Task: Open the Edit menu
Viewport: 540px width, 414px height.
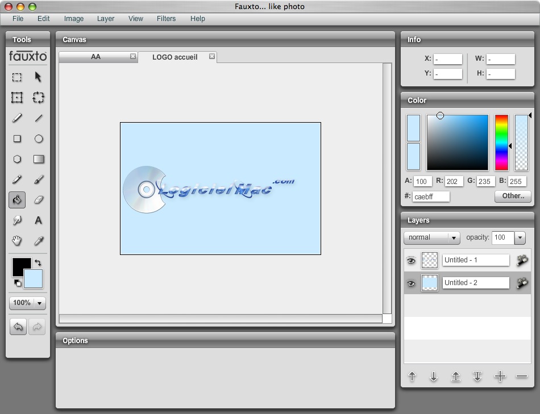Action: click(43, 19)
